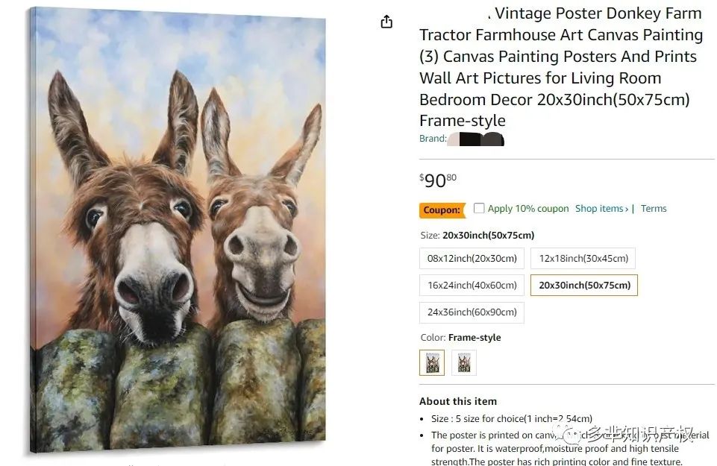Image resolution: width=717 pixels, height=466 pixels.
Task: Choose the 16x24inch(40x60cm) size
Action: (x=472, y=285)
